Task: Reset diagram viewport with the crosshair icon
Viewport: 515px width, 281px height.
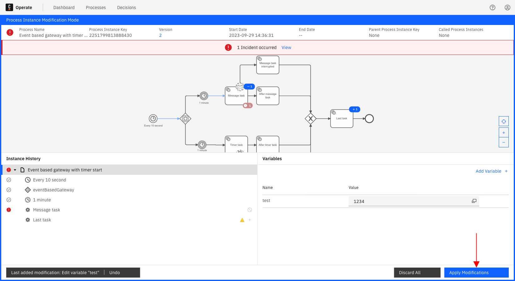Action: click(x=503, y=121)
